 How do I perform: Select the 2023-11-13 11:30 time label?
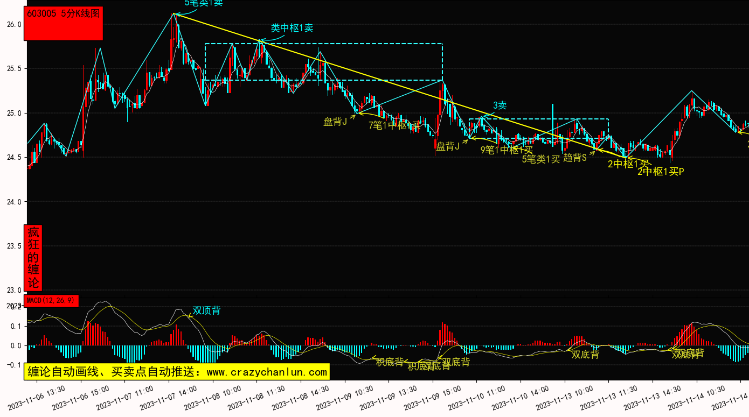tap(609, 398)
